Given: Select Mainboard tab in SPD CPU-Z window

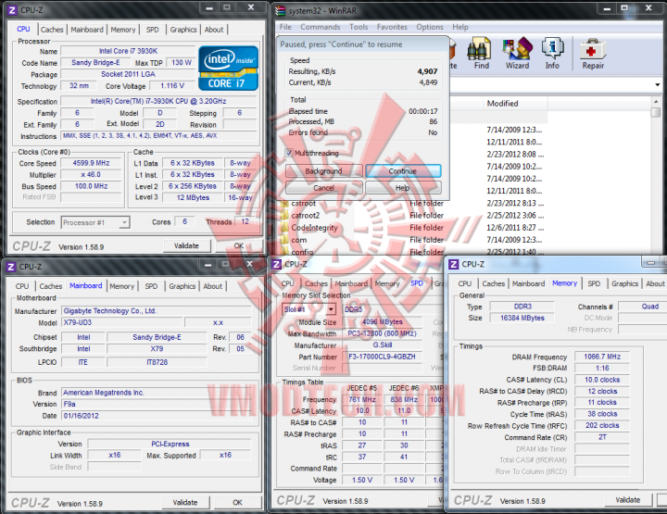Looking at the screenshot, I should [x=351, y=283].
